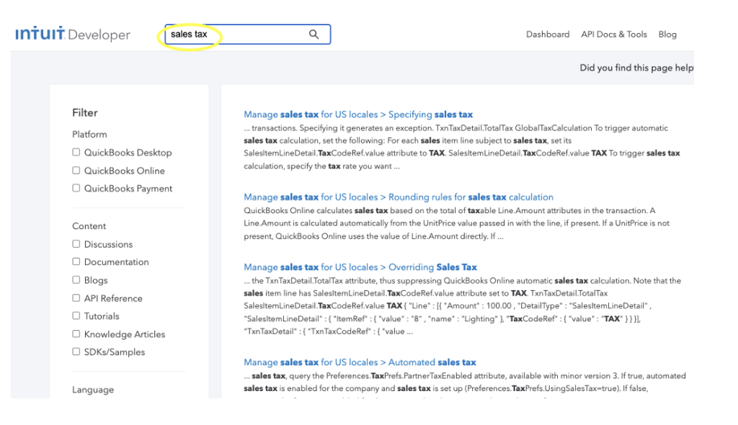Click the Platform section label
Image resolution: width=738 pixels, height=425 pixels.
click(x=89, y=134)
